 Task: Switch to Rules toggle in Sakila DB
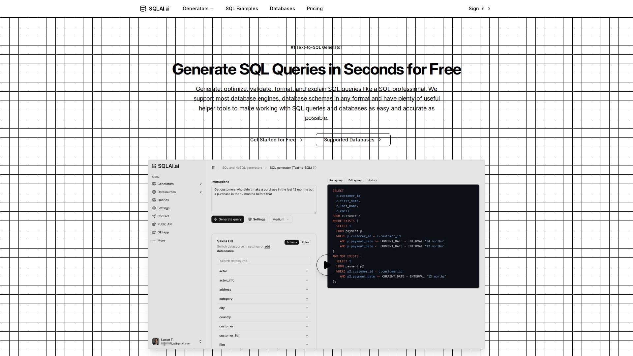coord(305,242)
